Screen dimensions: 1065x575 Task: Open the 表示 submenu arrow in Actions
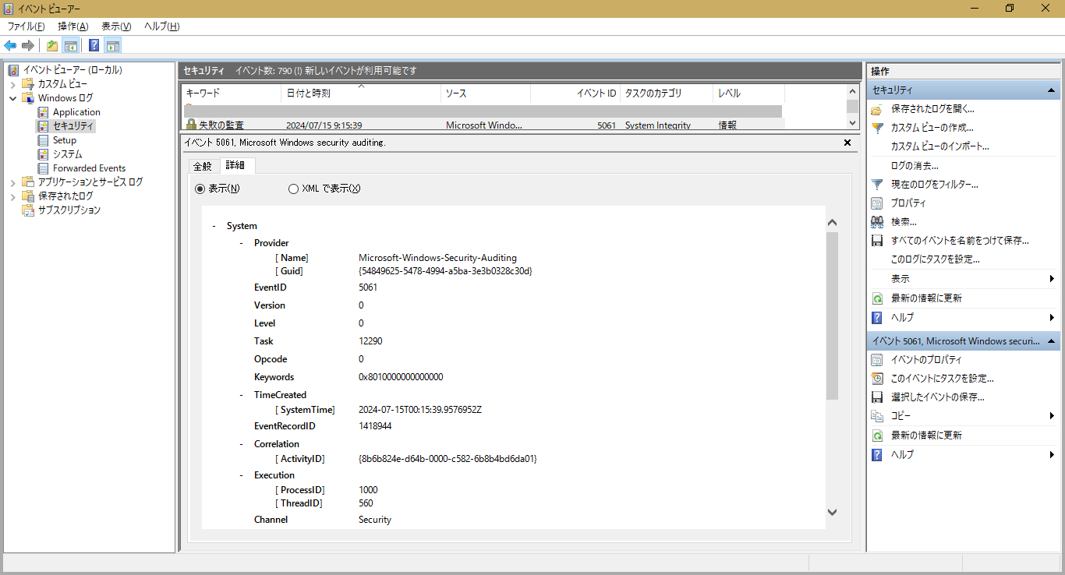click(x=1051, y=279)
